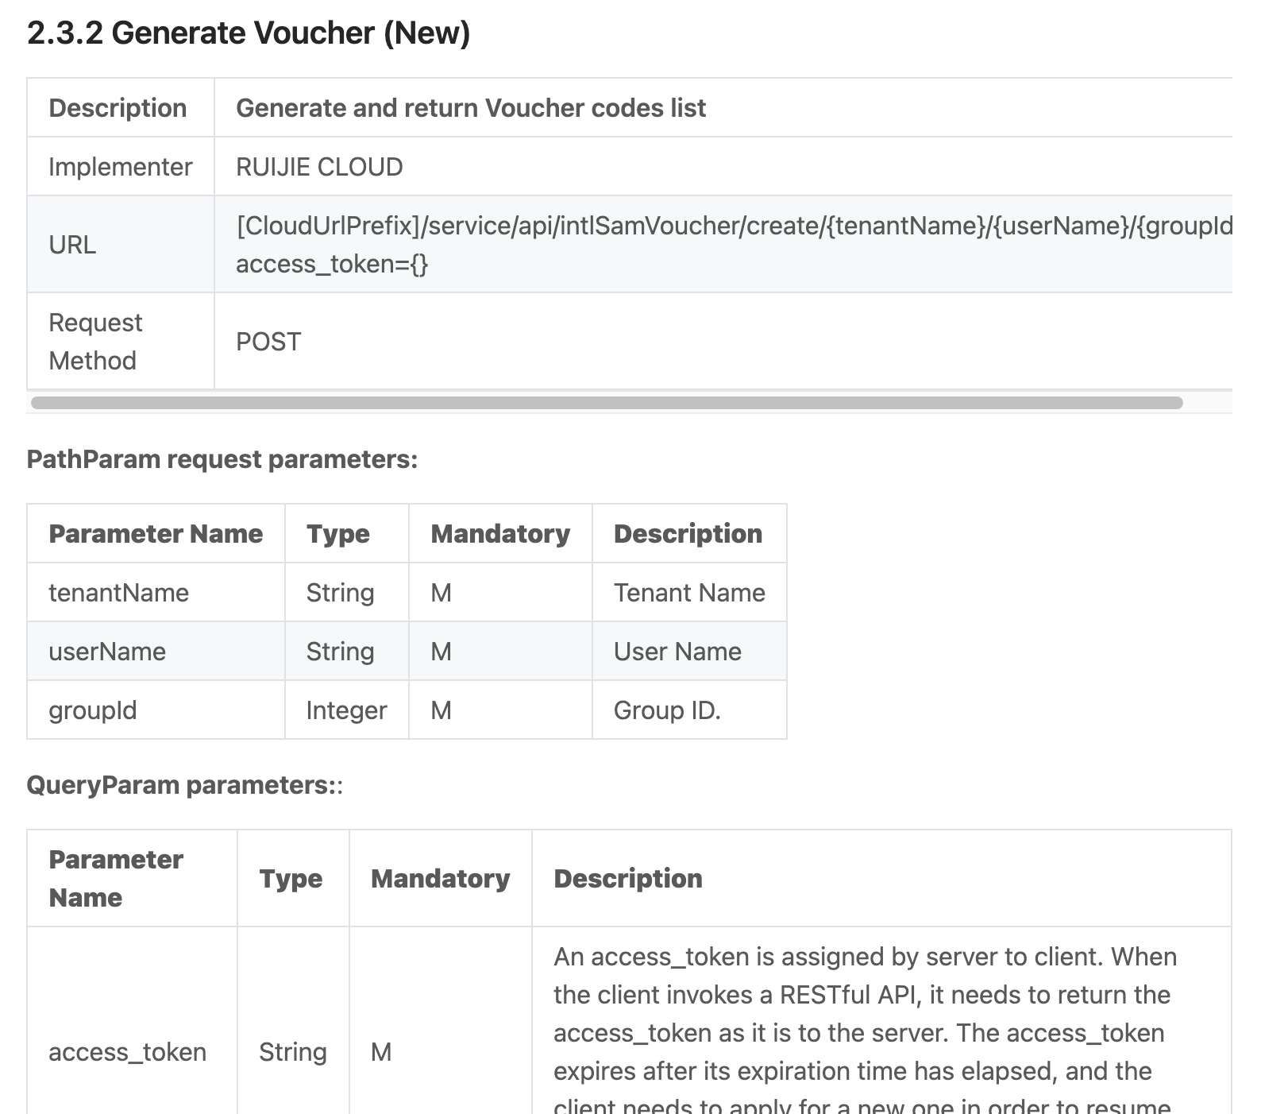Select the userName parameter cell
Image resolution: width=1261 pixels, height=1114 pixels.
pyautogui.click(x=156, y=652)
